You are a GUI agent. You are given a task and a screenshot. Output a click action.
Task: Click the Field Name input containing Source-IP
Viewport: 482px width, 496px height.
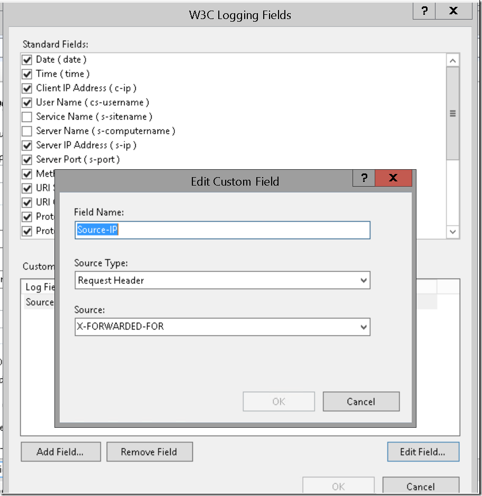[x=222, y=230]
